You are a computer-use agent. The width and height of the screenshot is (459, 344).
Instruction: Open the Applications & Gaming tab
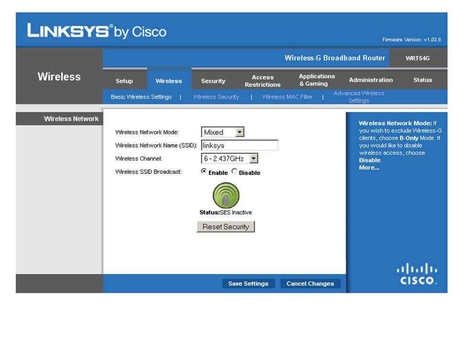point(317,80)
